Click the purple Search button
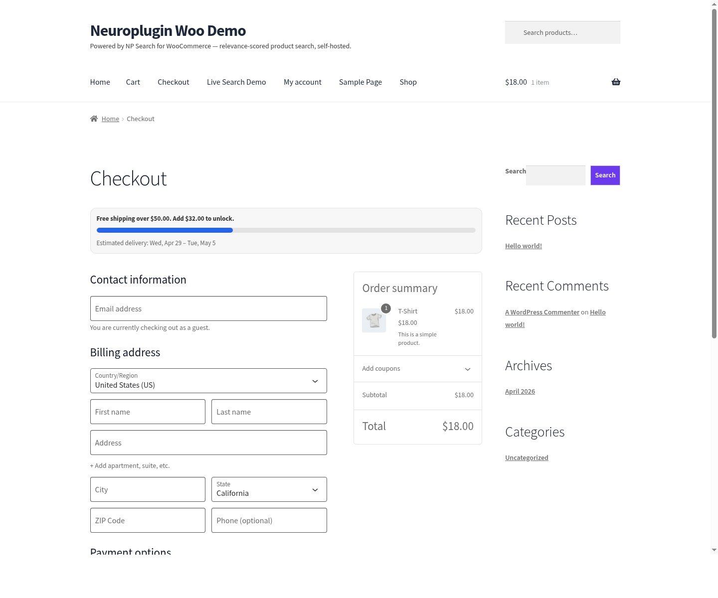 [605, 175]
